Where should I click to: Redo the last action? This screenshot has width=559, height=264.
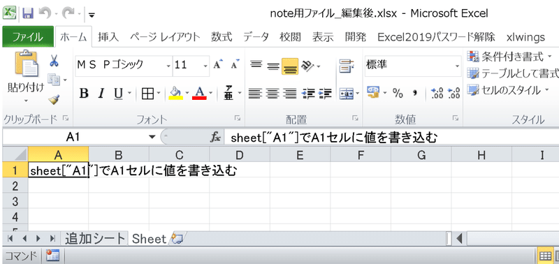(68, 13)
